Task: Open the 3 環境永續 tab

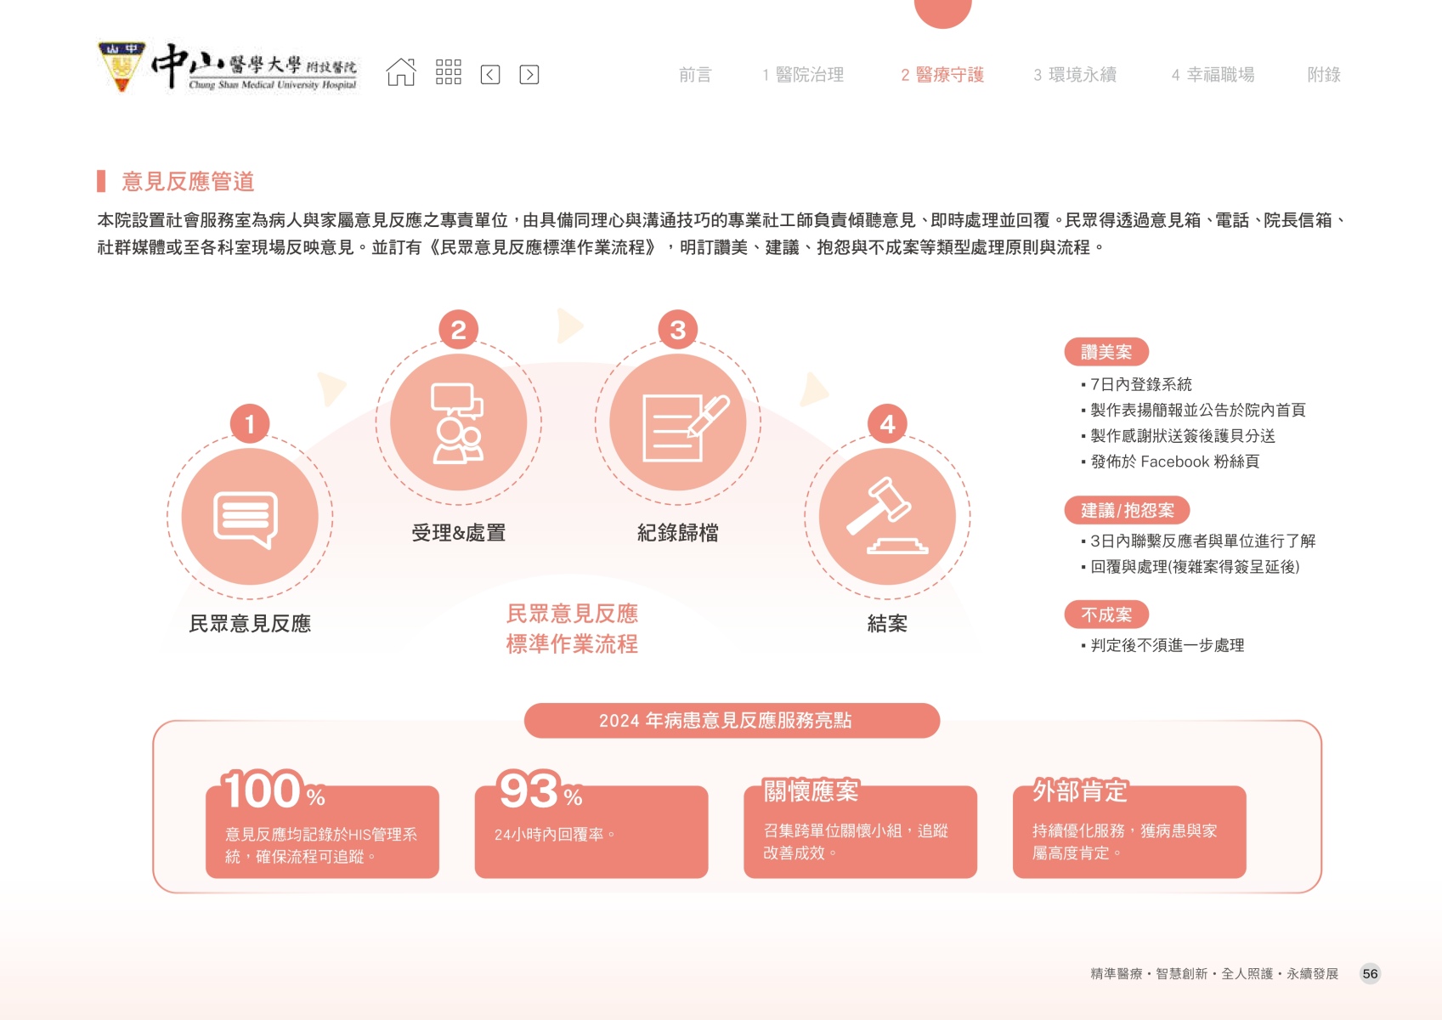Action: click(x=1075, y=75)
